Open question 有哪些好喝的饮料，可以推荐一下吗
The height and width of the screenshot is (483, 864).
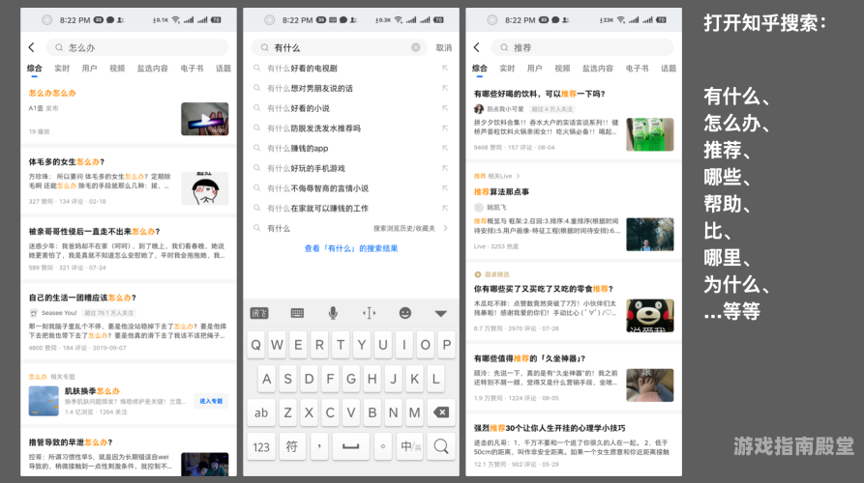[x=540, y=94]
